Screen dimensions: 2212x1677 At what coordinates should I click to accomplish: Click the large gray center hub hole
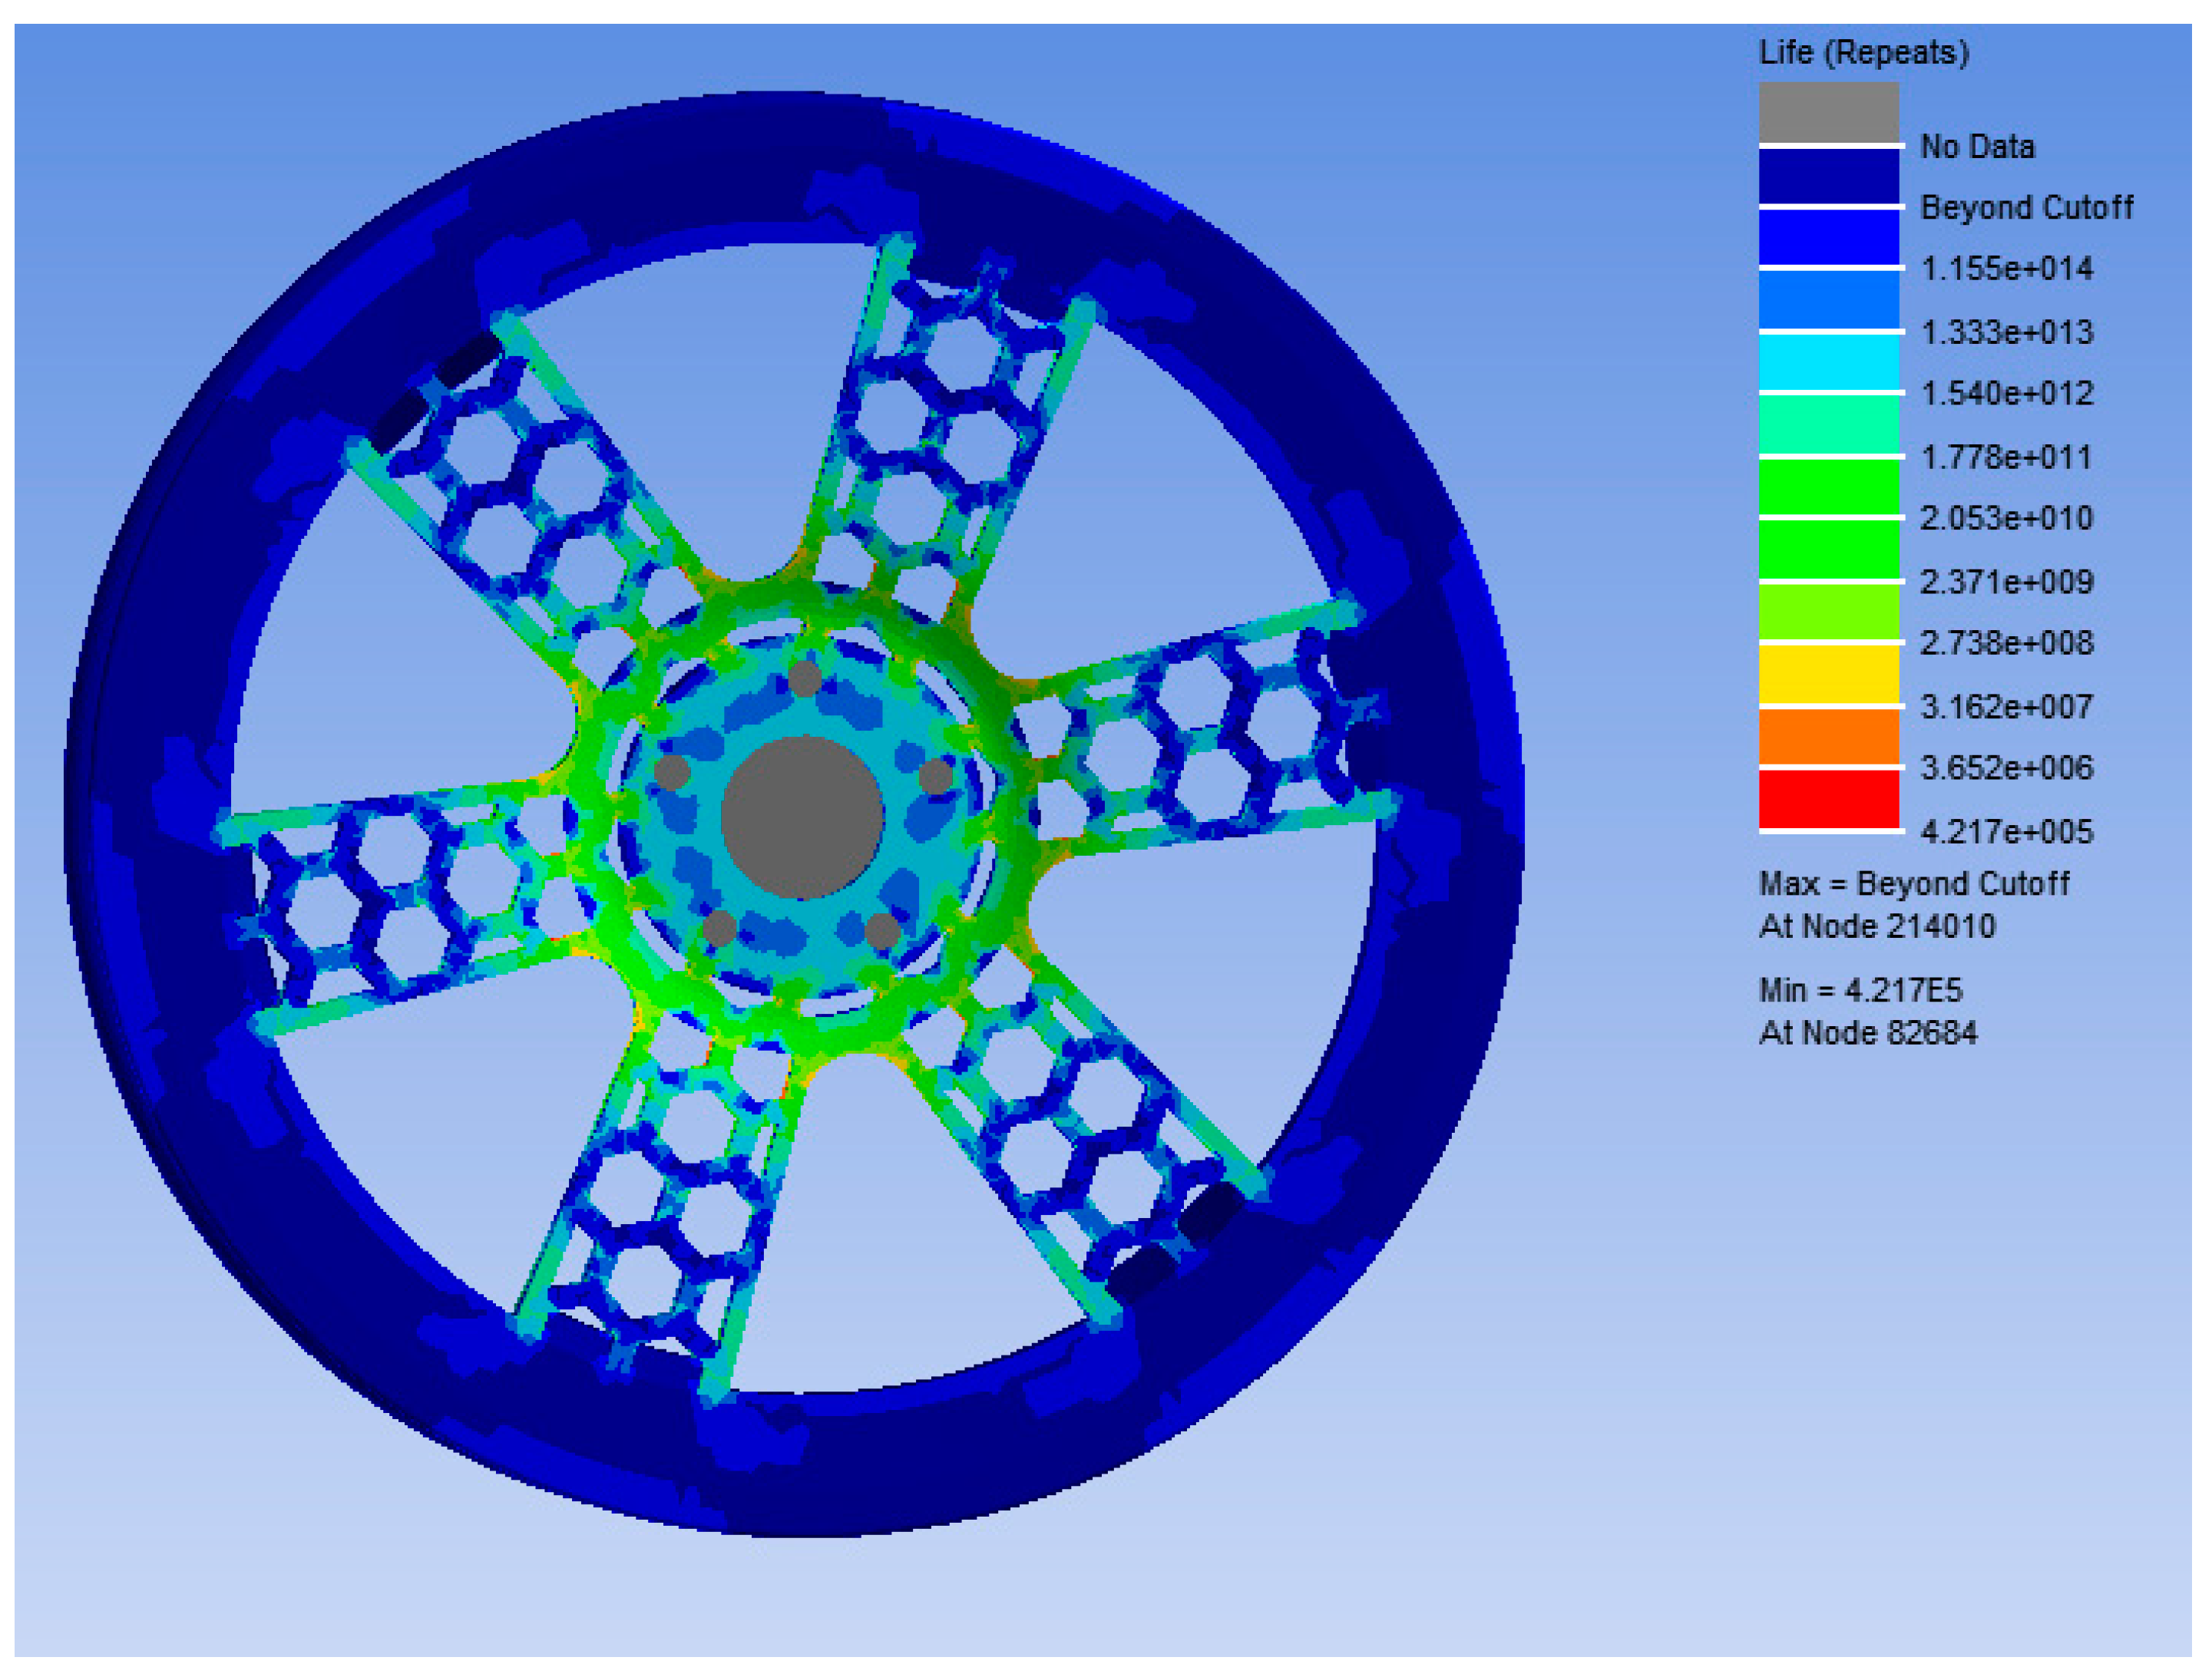pos(802,817)
